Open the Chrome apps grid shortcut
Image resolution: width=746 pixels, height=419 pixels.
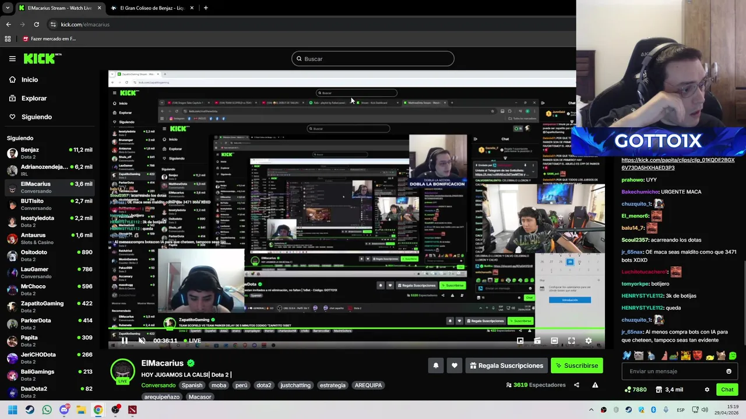8,39
